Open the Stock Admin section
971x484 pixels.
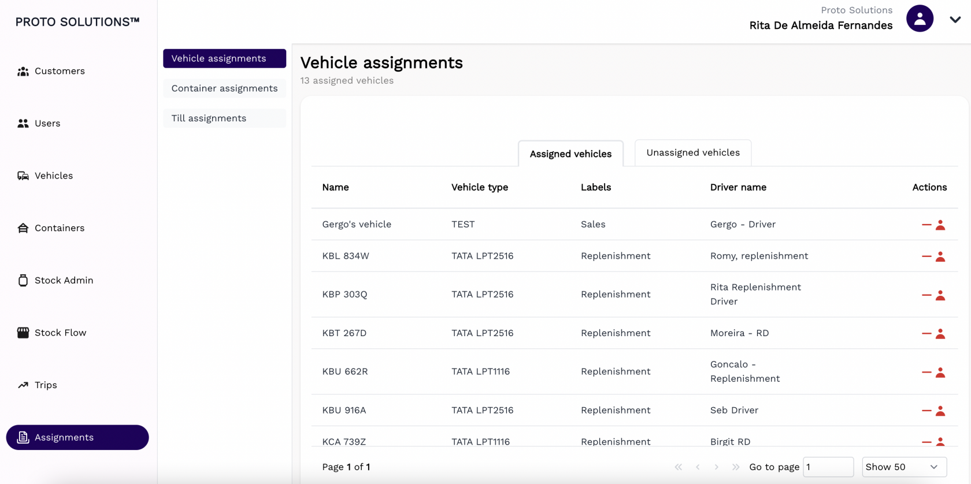(55, 280)
